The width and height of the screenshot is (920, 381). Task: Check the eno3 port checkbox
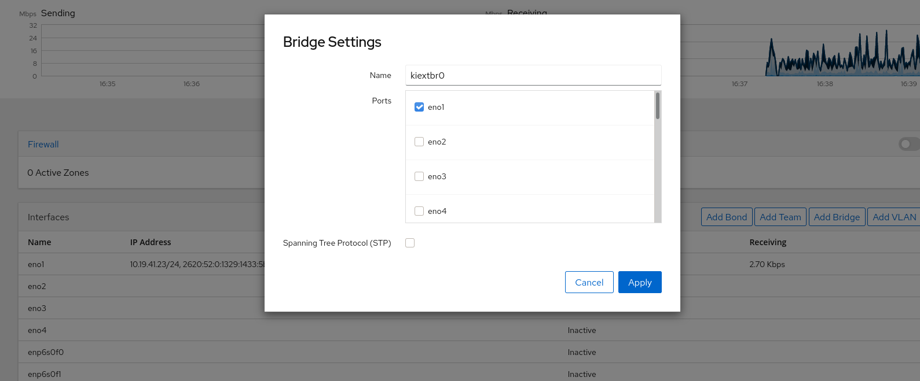pyautogui.click(x=419, y=176)
